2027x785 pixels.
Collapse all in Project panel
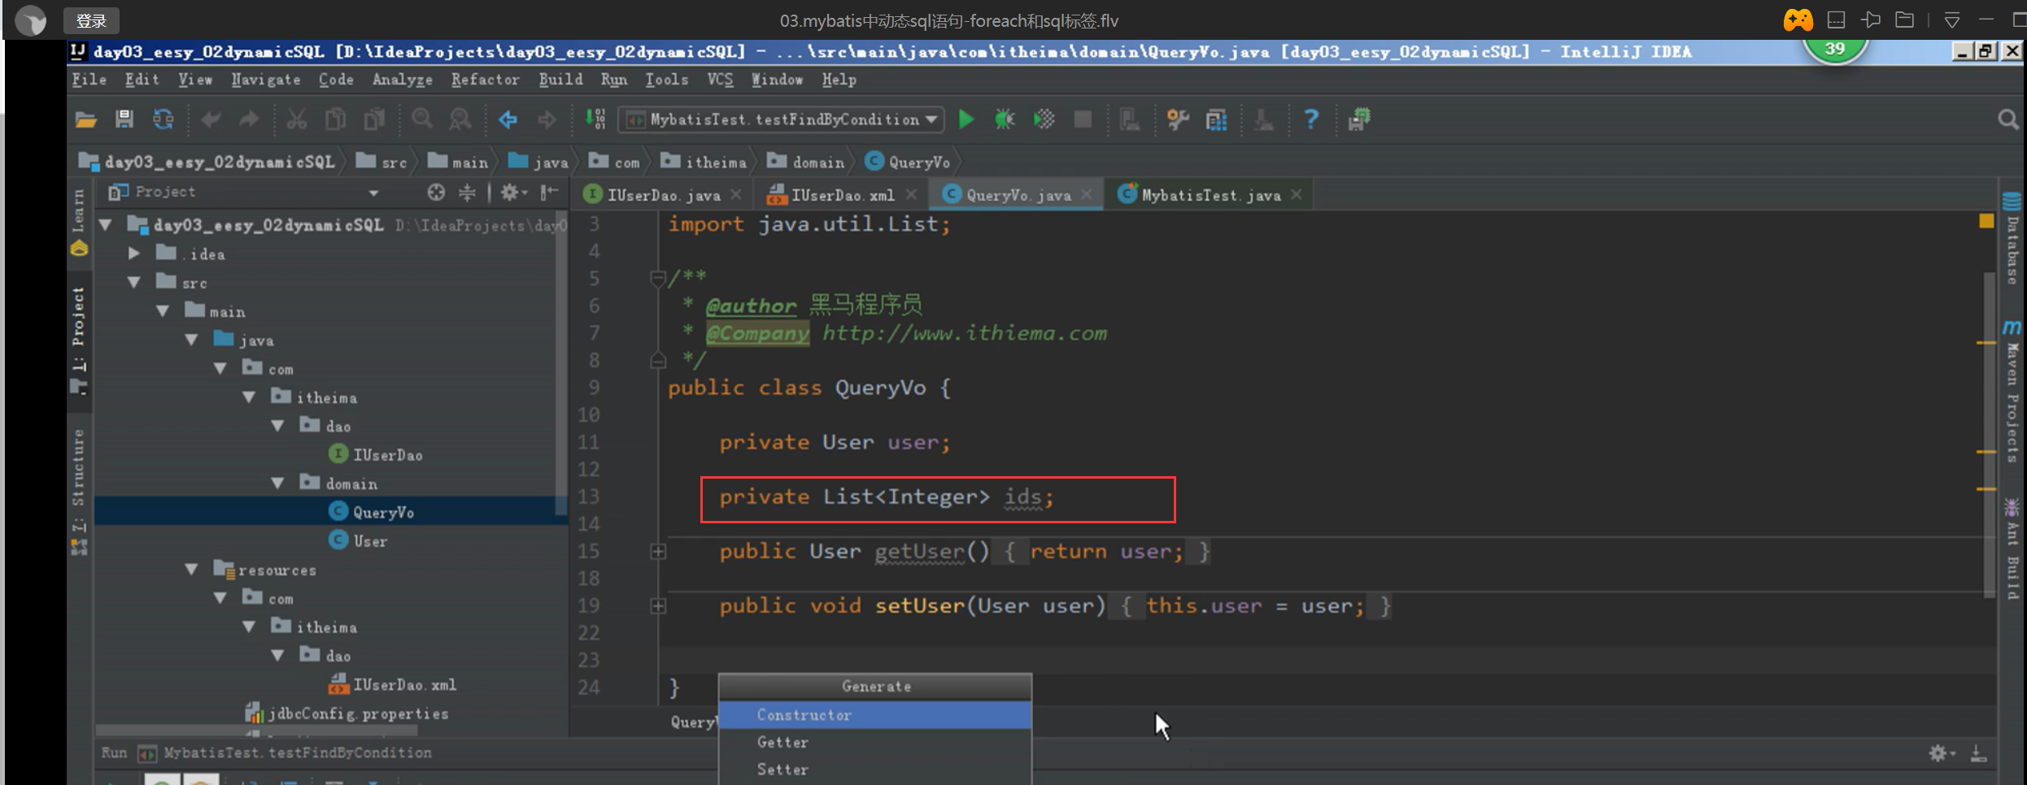tap(467, 193)
